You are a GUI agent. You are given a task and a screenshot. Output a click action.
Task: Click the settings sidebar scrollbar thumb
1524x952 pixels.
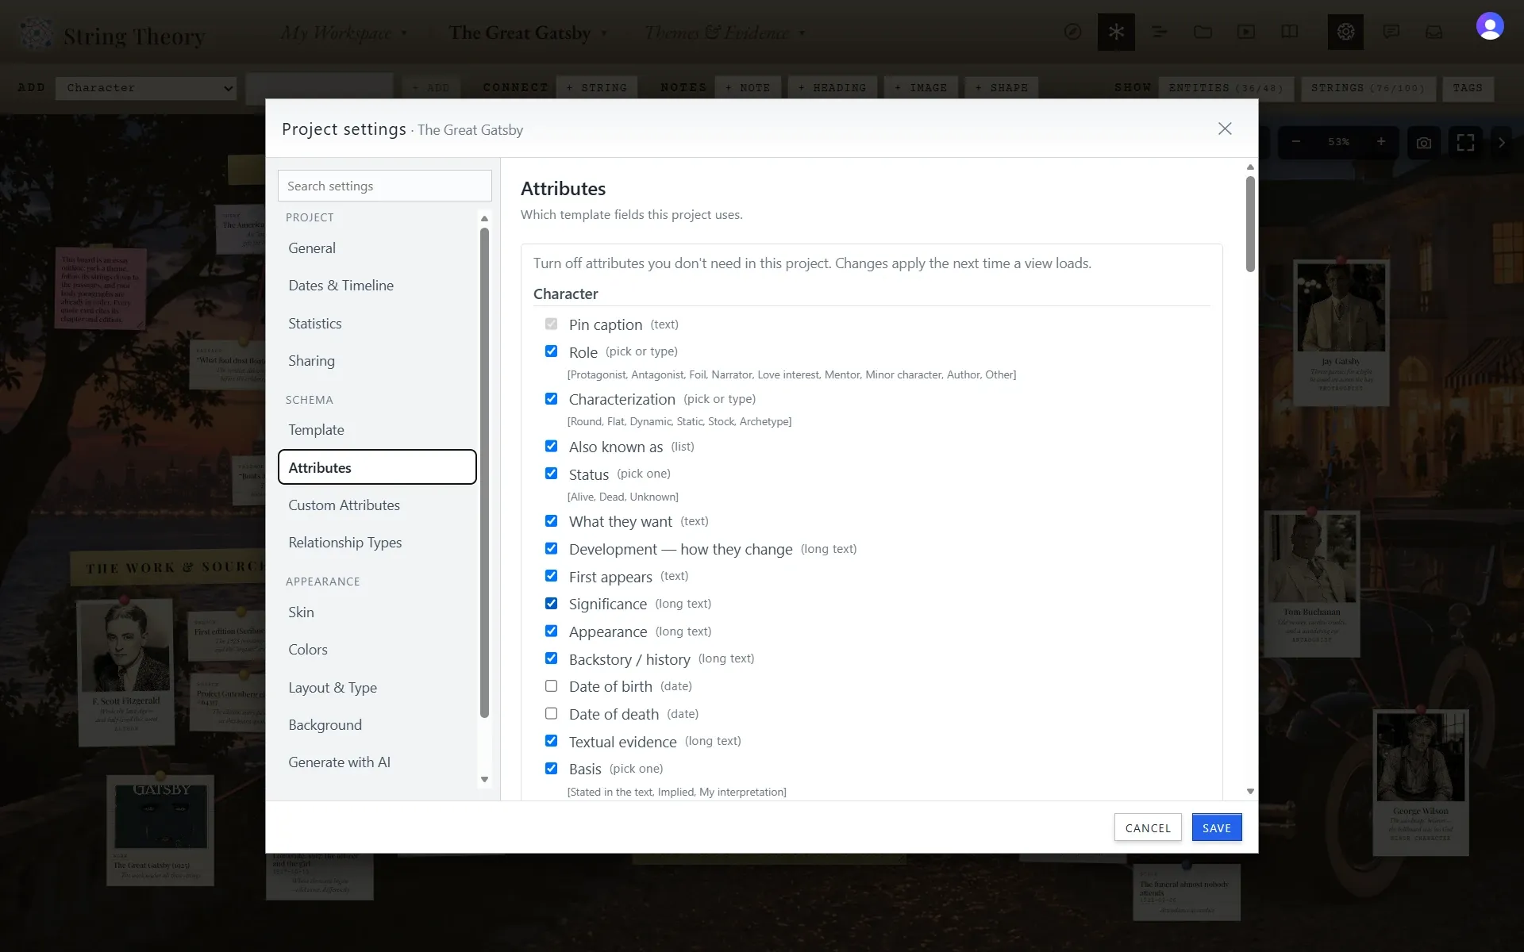[x=484, y=473]
